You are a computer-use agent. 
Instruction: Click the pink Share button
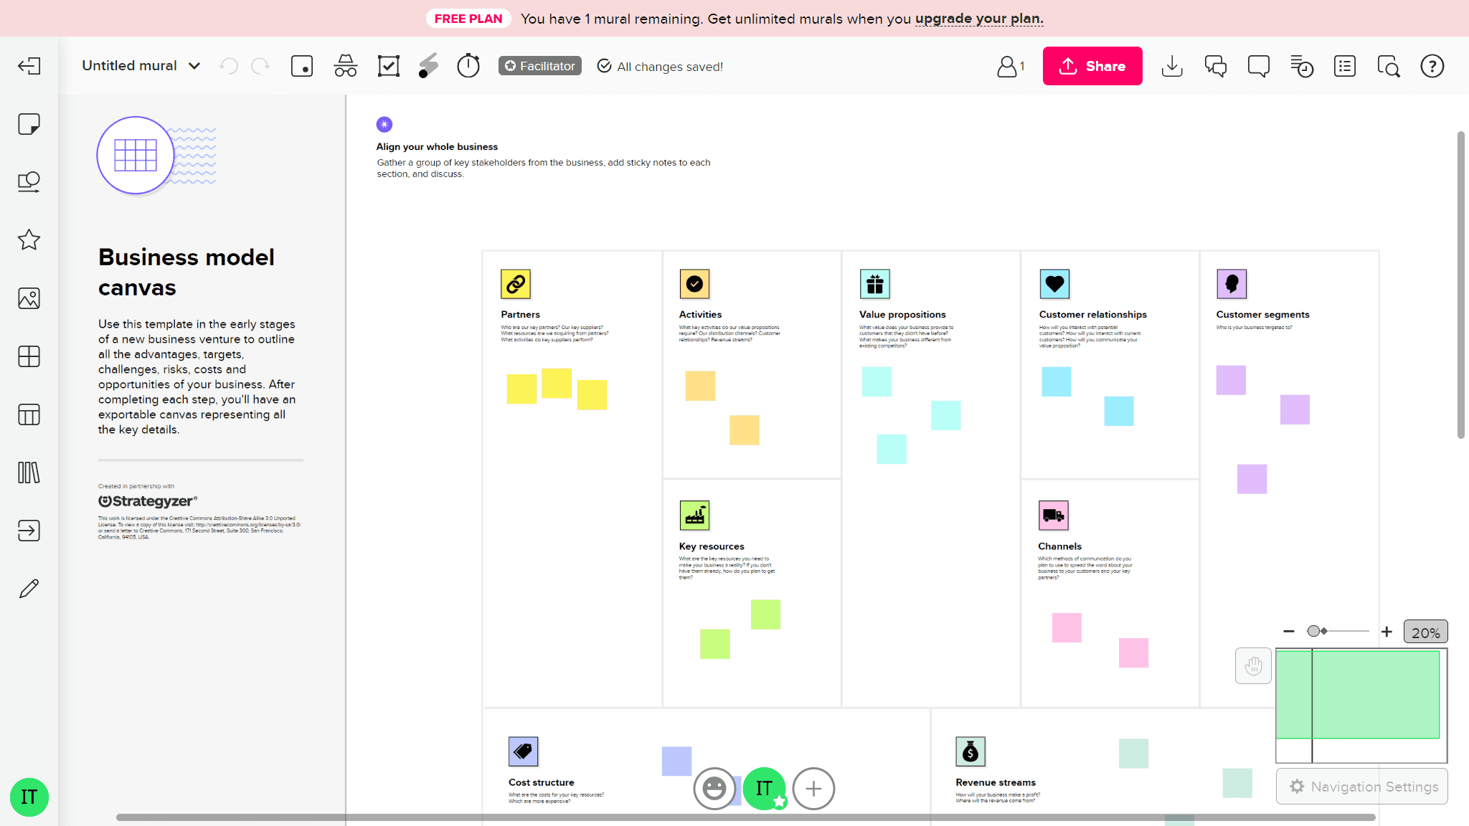(1092, 66)
